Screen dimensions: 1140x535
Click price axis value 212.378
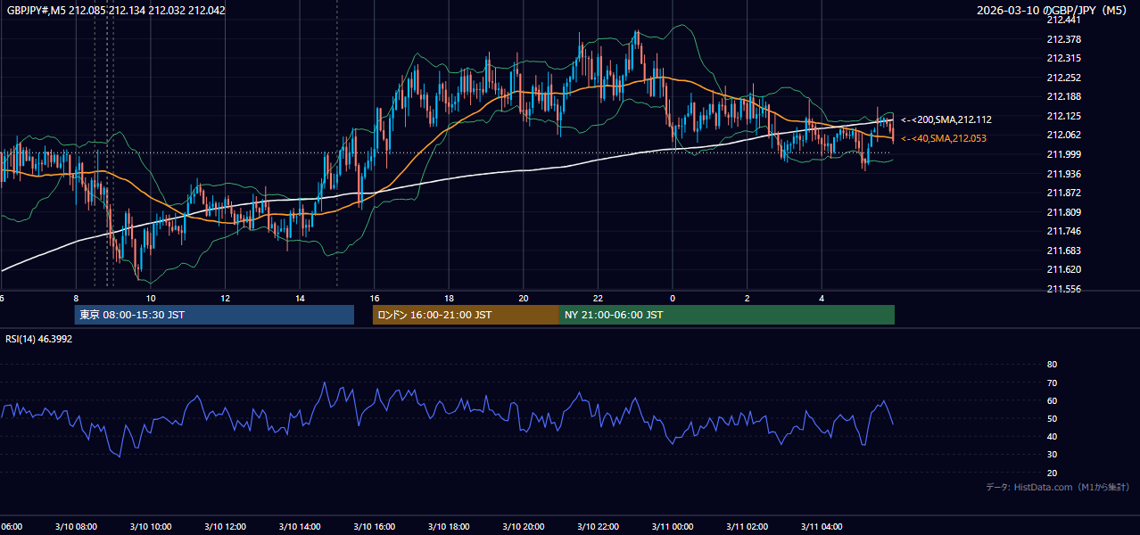click(1063, 39)
